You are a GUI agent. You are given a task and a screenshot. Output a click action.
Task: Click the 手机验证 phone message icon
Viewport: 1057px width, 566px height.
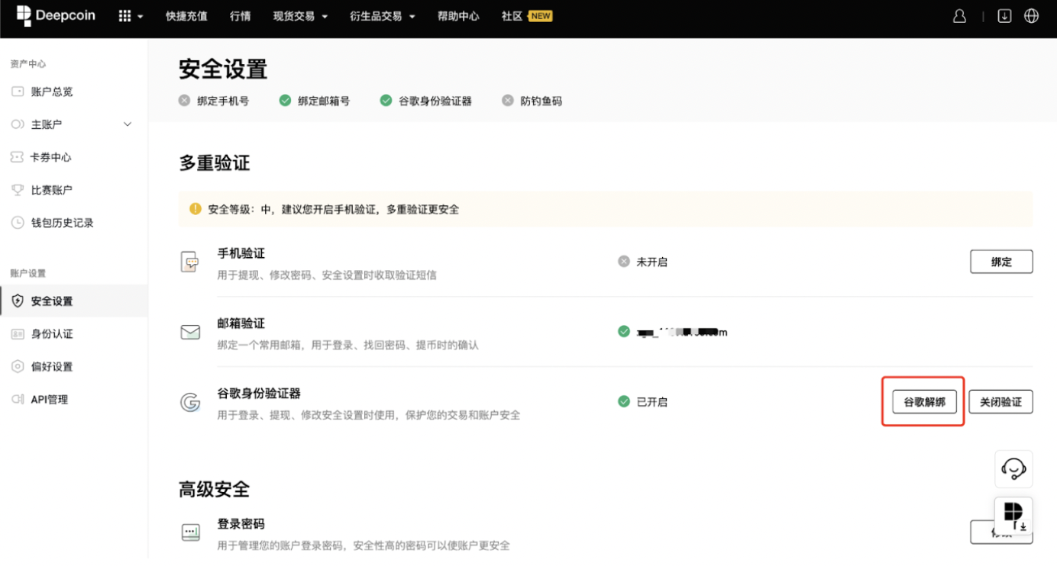tap(189, 262)
